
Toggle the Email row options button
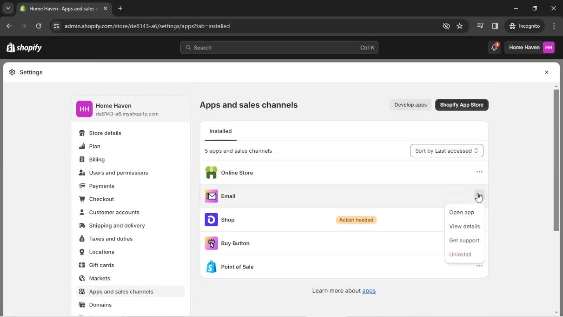pyautogui.click(x=479, y=195)
